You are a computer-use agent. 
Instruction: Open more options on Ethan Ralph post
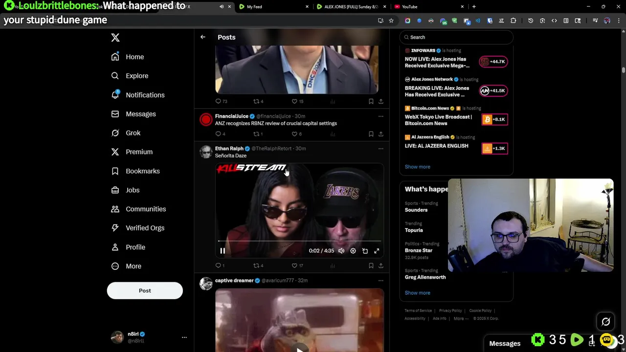click(381, 149)
